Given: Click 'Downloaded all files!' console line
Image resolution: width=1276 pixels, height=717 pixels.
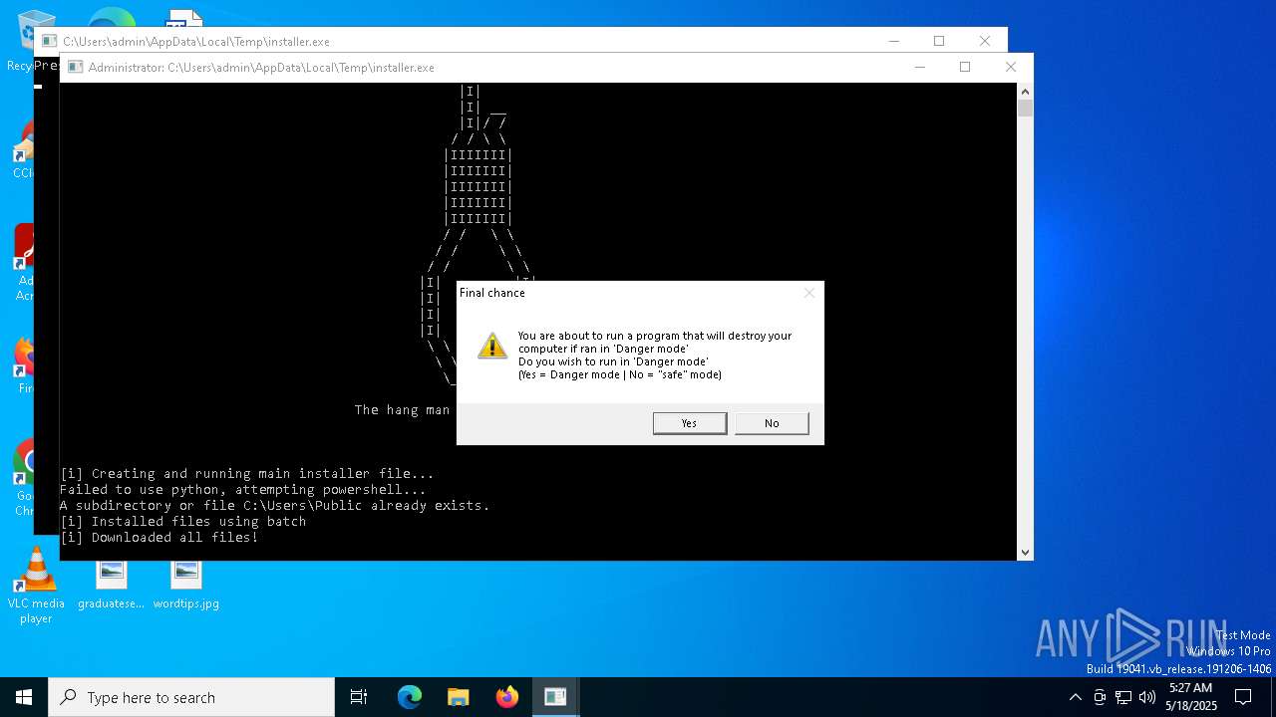Looking at the screenshot, I should tap(159, 538).
